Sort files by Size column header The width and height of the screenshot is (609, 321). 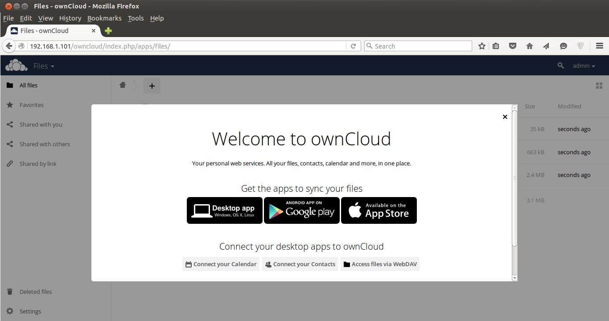(x=530, y=106)
